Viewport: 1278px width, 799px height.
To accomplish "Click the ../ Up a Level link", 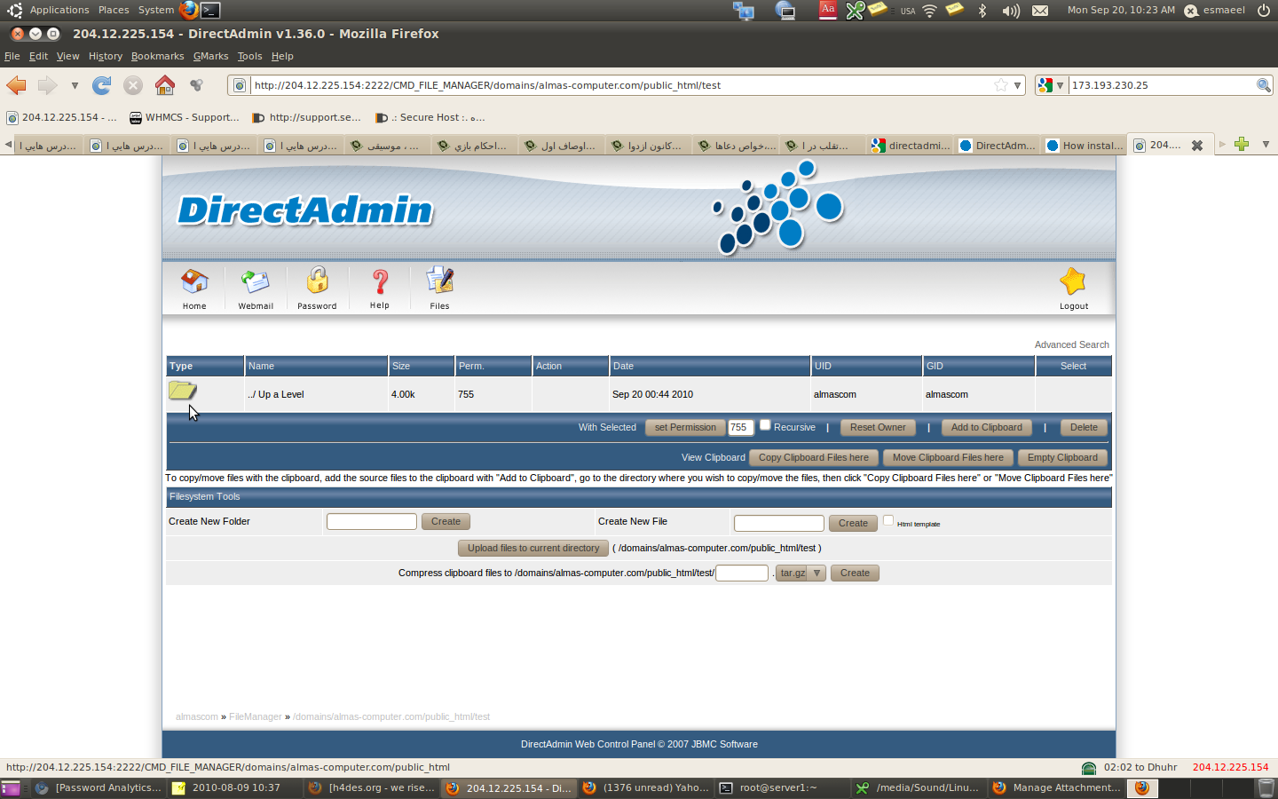I will click(x=276, y=394).
